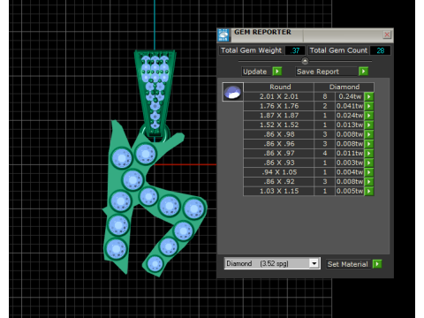The height and width of the screenshot is (318, 424).
Task: Click the green arrow next to Update
Action: [x=277, y=72]
